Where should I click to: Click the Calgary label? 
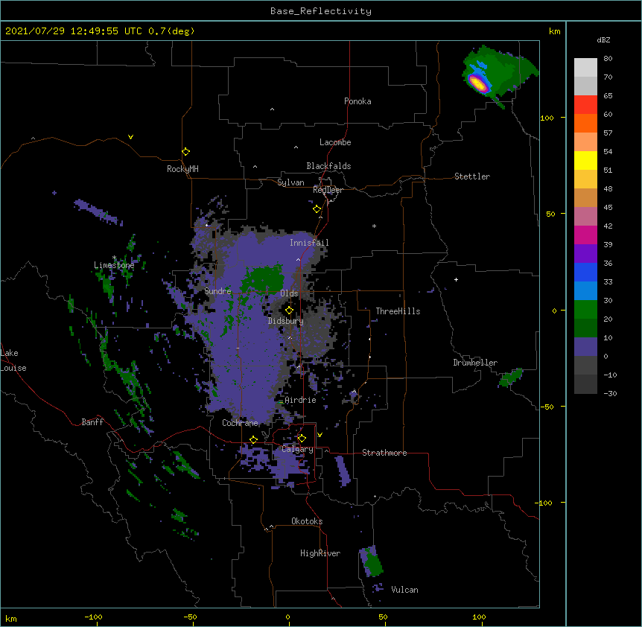point(297,449)
